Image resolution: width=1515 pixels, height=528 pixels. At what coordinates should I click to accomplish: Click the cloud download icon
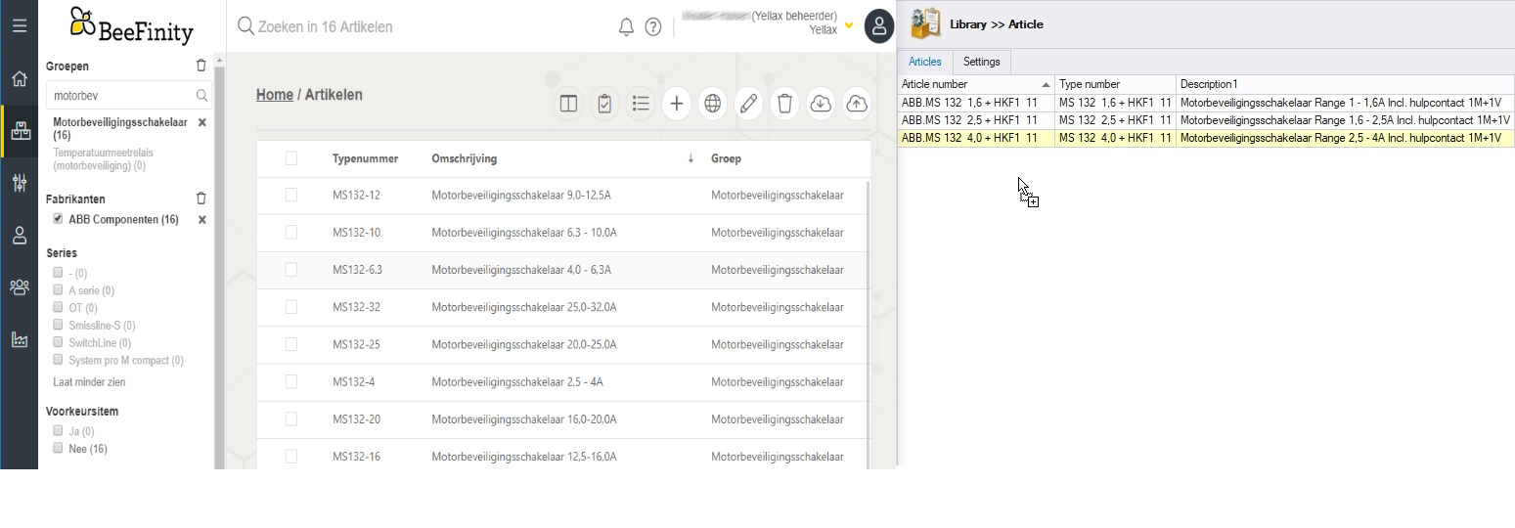[x=821, y=104]
